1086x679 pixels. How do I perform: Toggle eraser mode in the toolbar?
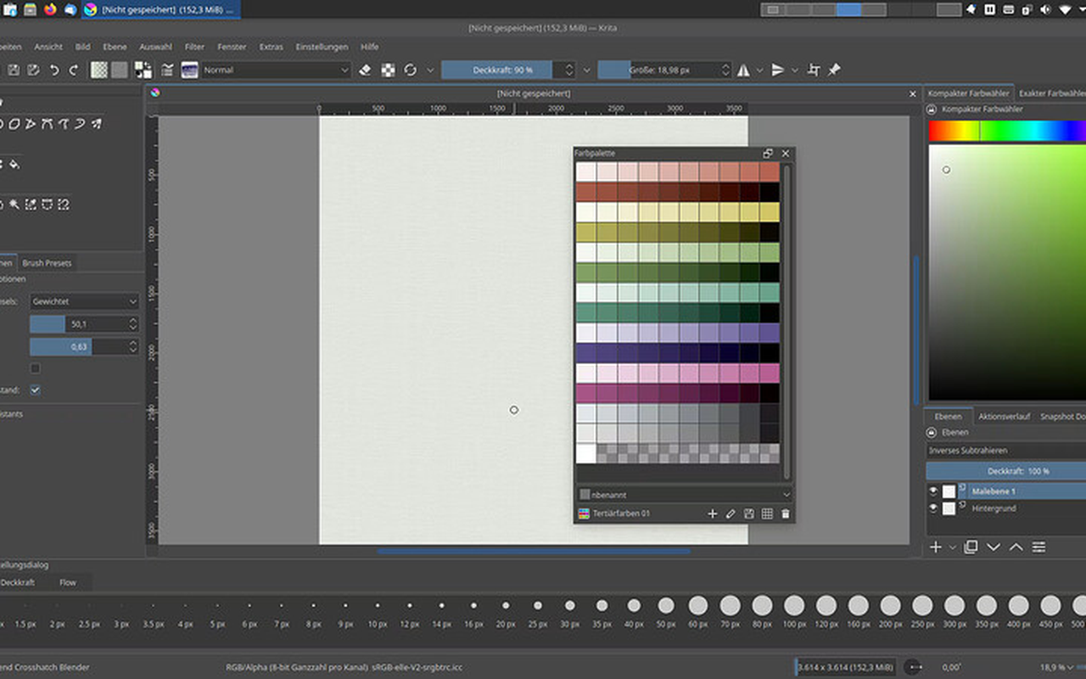[366, 70]
